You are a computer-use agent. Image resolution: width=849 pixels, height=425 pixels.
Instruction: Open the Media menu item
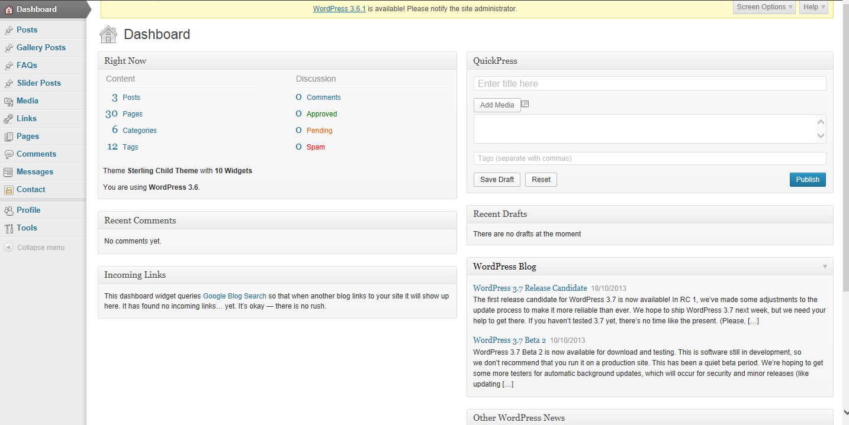tap(27, 100)
